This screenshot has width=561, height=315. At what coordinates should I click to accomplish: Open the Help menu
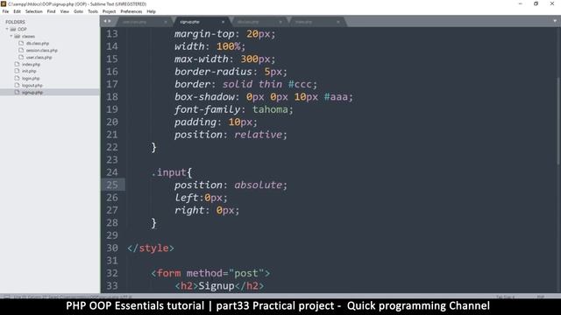pos(151,11)
